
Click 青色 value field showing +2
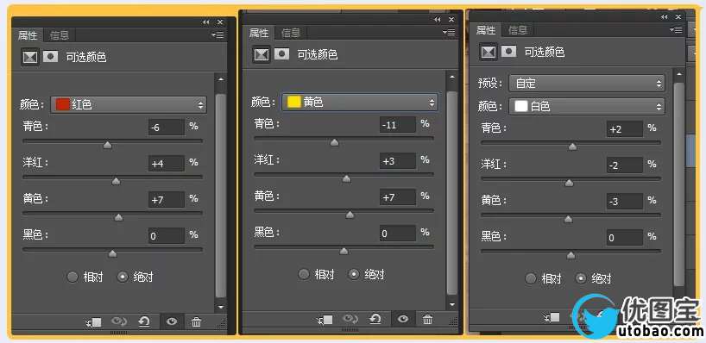tap(625, 129)
